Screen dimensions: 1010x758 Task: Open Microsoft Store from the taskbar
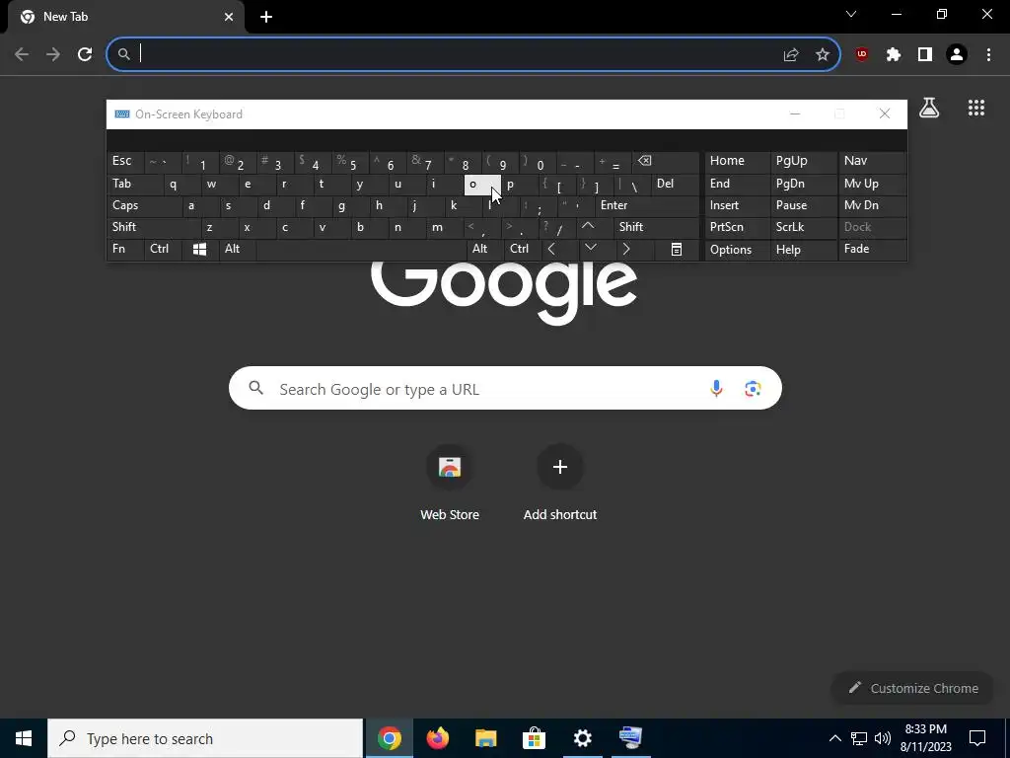click(534, 738)
